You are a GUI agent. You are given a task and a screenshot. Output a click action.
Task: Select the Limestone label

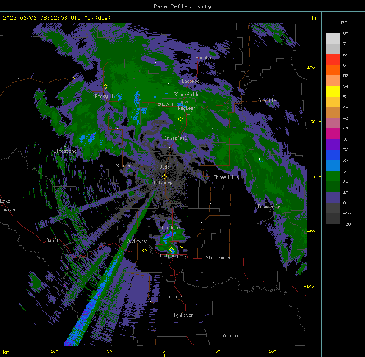pyautogui.click(x=65, y=151)
